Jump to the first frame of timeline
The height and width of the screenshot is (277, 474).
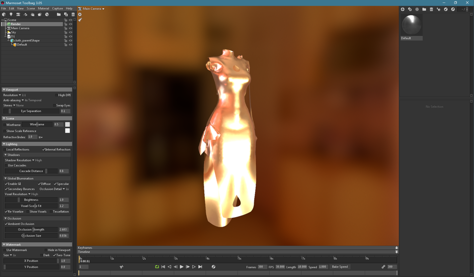pos(163,267)
